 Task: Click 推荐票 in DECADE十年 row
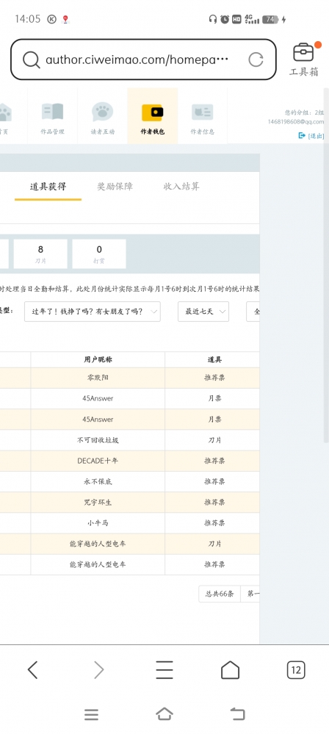(215, 461)
